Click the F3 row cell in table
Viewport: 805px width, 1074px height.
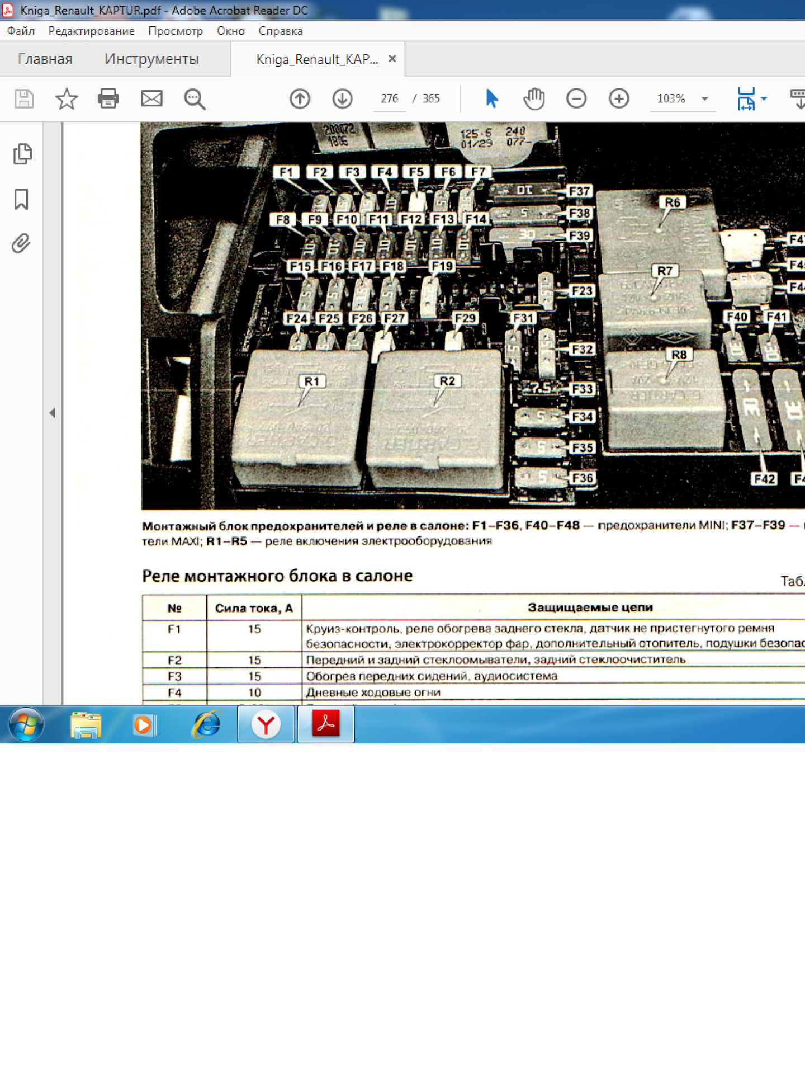tap(174, 676)
